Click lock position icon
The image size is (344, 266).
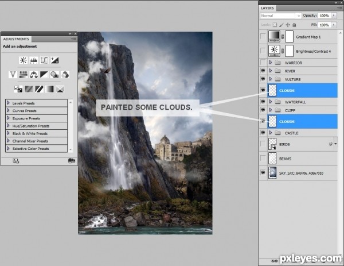[288, 25]
